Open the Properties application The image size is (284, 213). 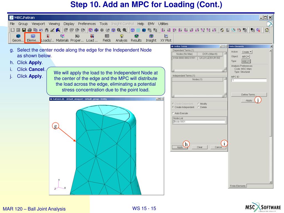[x=77, y=38]
